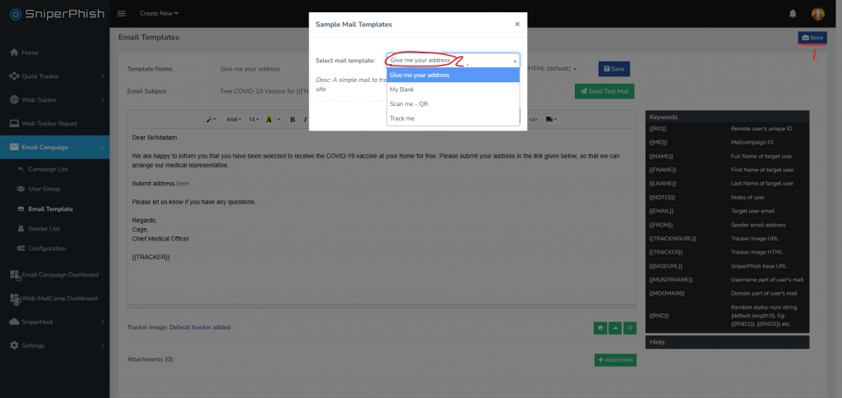Select the {{NAME}} keyword
This screenshot has width=842, height=398.
point(661,156)
